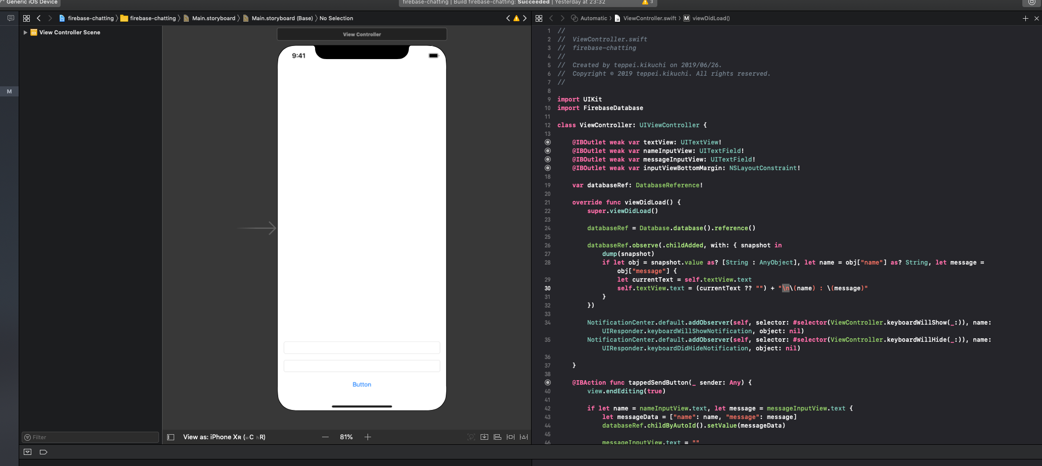
Task: Open the Add New Constraints icon
Action: [510, 437]
